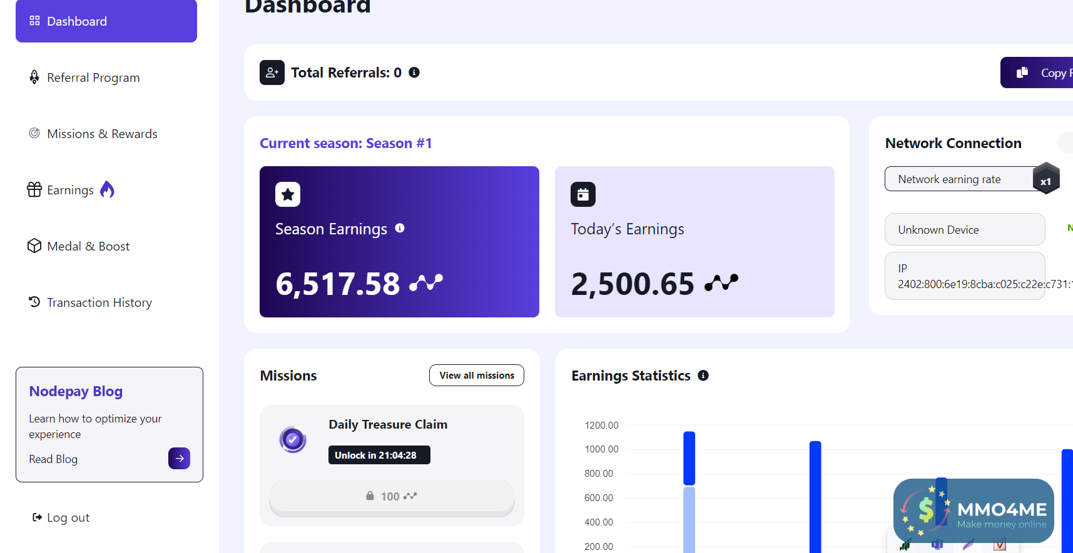1073x553 pixels.
Task: Click the arrow button on Nodepay Blog card
Action: [180, 459]
